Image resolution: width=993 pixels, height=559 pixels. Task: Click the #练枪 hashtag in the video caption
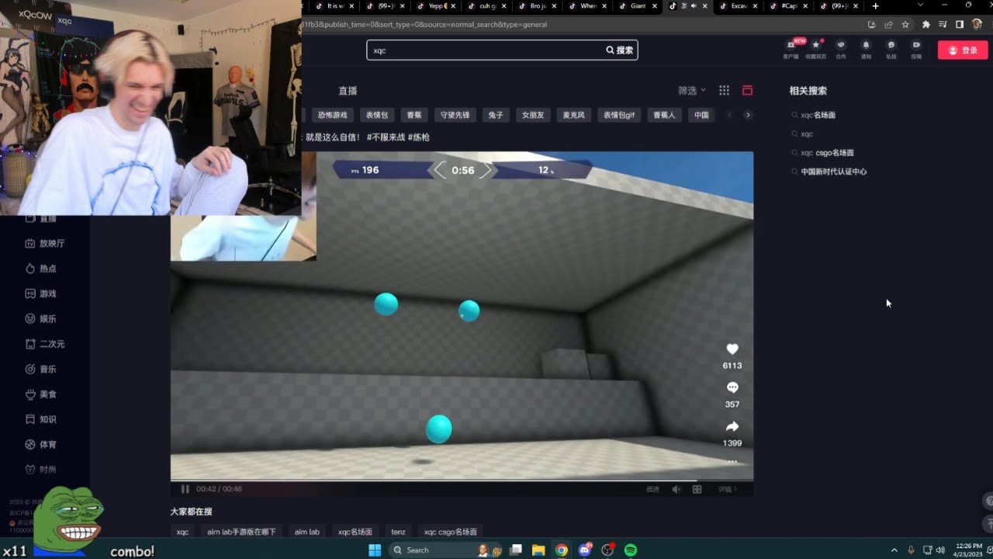coord(418,137)
